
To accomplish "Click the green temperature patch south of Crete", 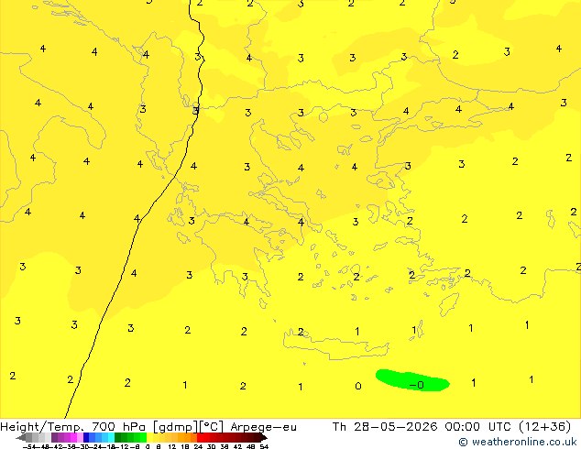I will tap(412, 380).
